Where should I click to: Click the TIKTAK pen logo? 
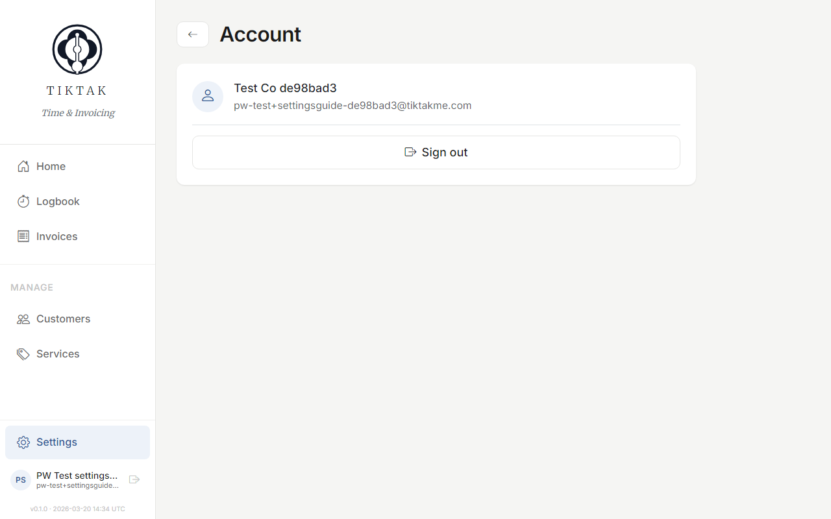point(77,49)
